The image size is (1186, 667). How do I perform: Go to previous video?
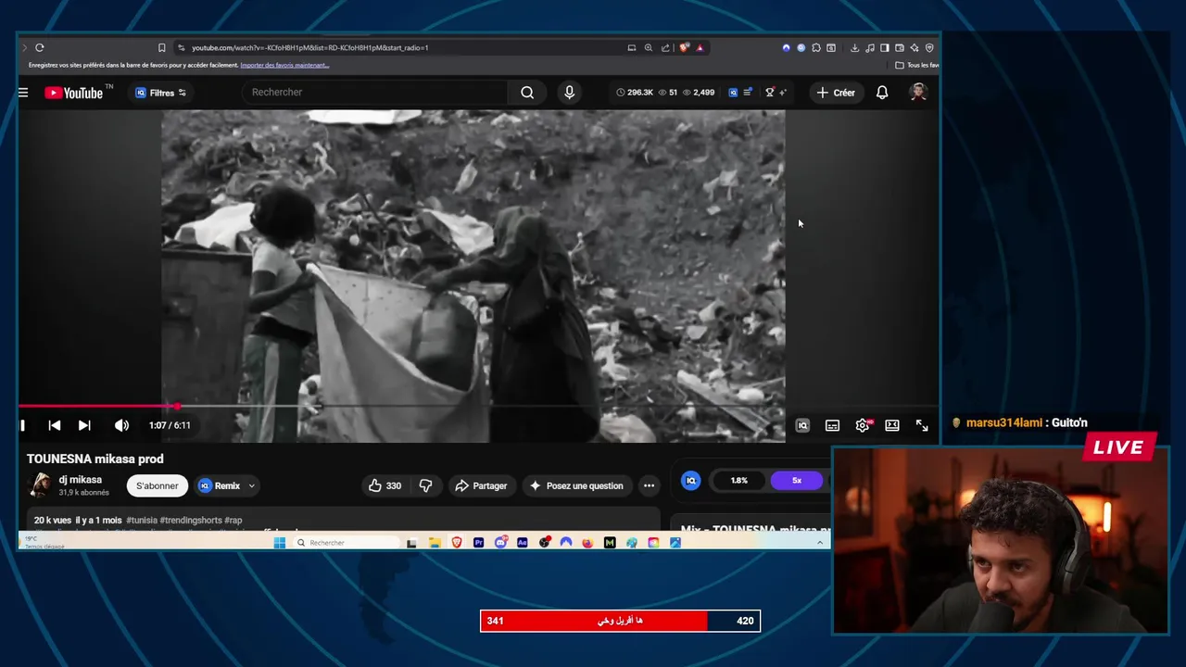55,425
